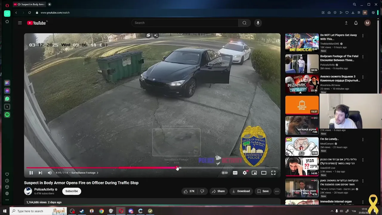Open the Opera tab search icon
This screenshot has height=215, width=382.
[354, 4]
